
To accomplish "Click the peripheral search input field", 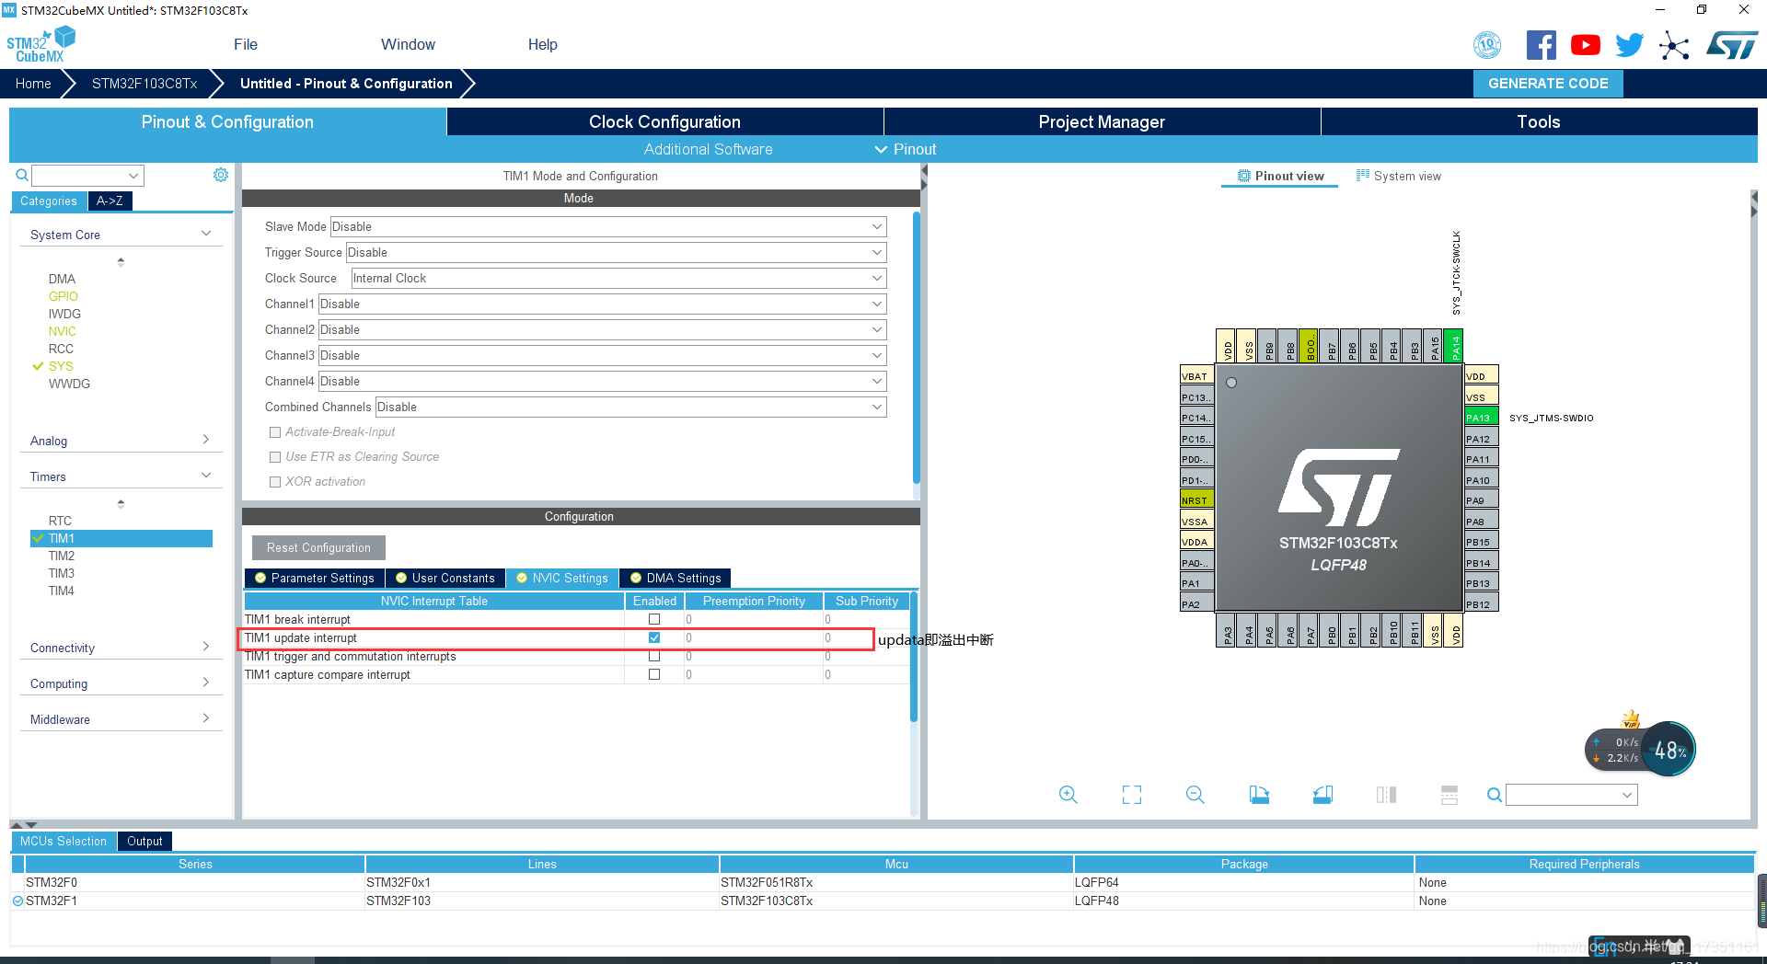I will [87, 175].
